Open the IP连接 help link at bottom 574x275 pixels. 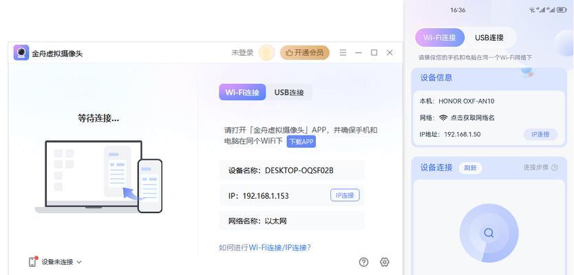point(295,247)
